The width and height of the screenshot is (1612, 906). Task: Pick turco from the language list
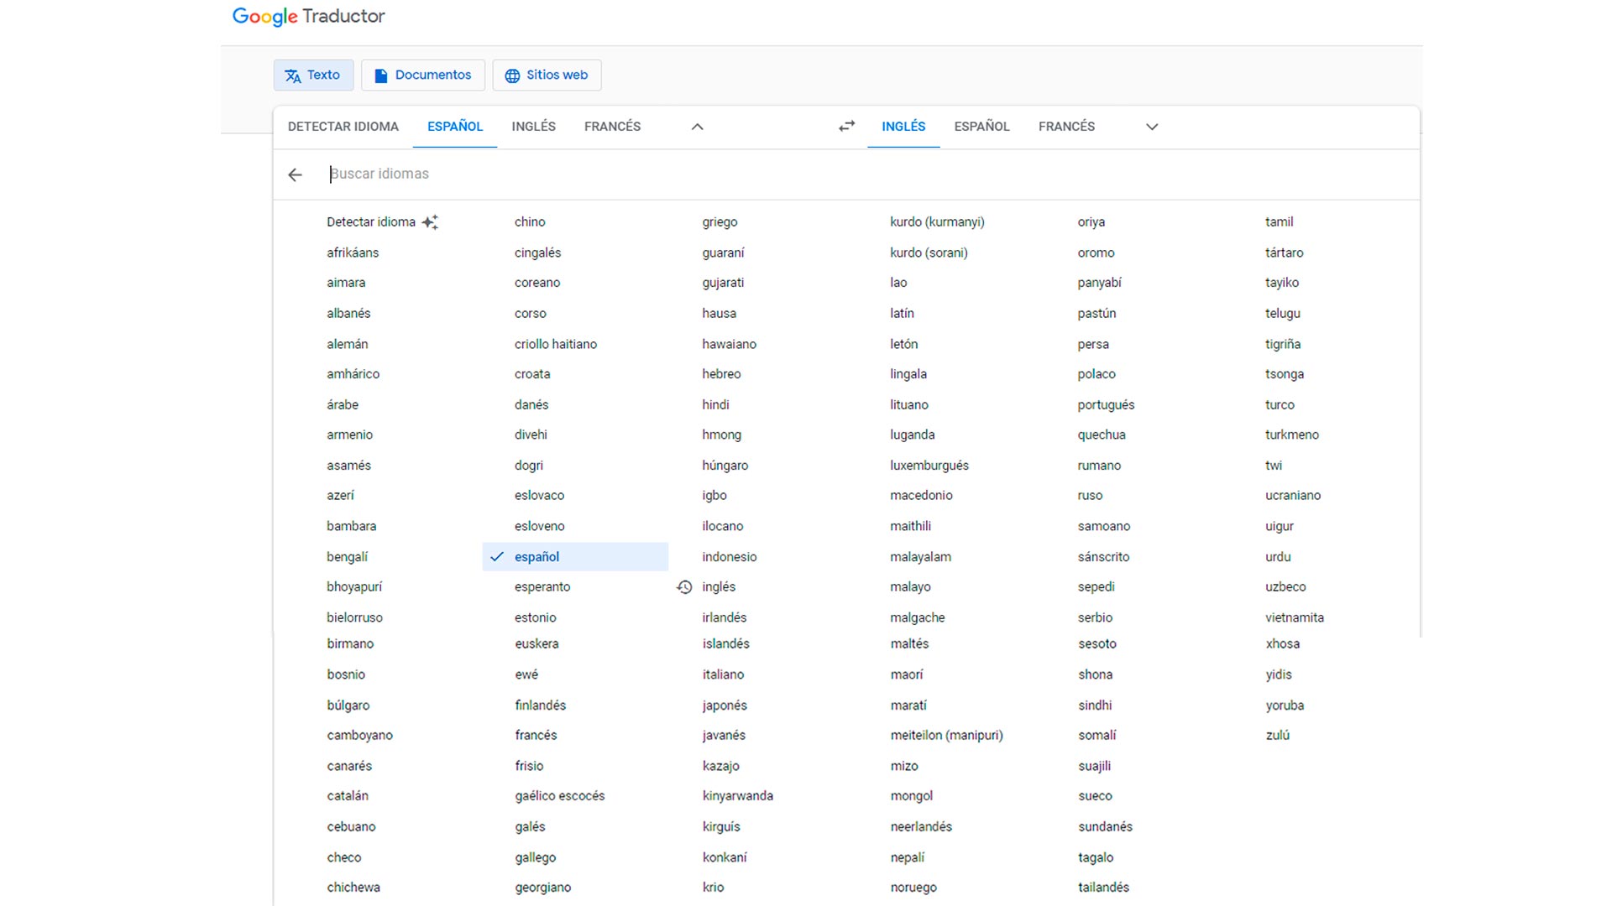pyautogui.click(x=1280, y=404)
